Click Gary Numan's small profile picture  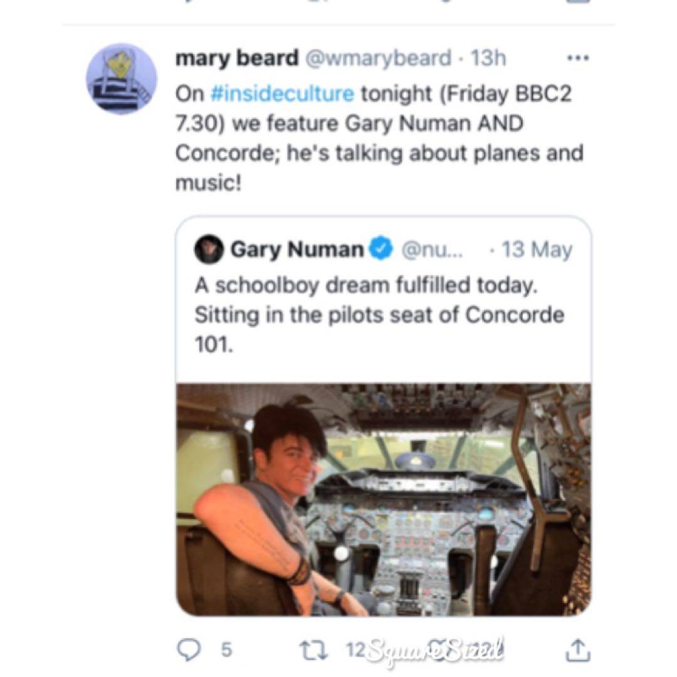coord(209,249)
